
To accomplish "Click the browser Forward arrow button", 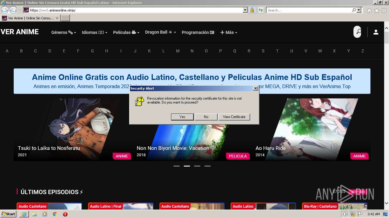I will click(13, 10).
